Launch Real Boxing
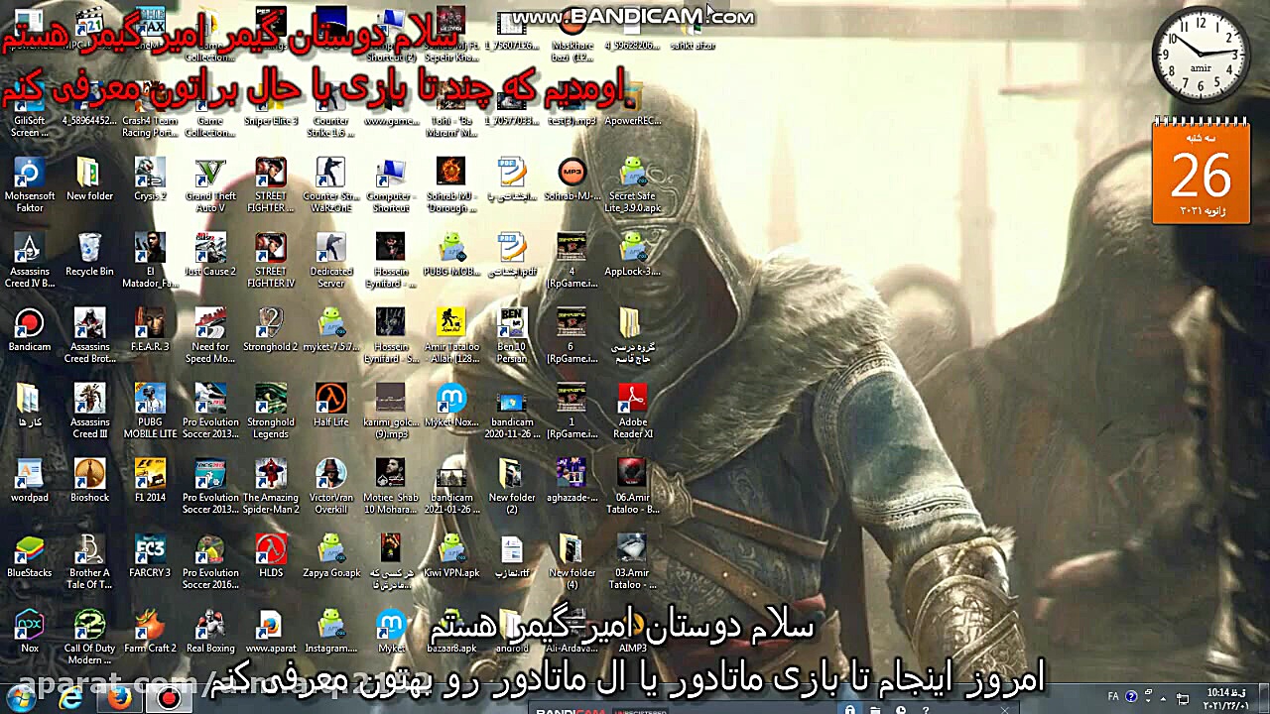 coord(210,632)
